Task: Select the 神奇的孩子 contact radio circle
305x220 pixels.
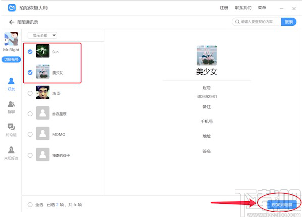Action: tap(30, 155)
